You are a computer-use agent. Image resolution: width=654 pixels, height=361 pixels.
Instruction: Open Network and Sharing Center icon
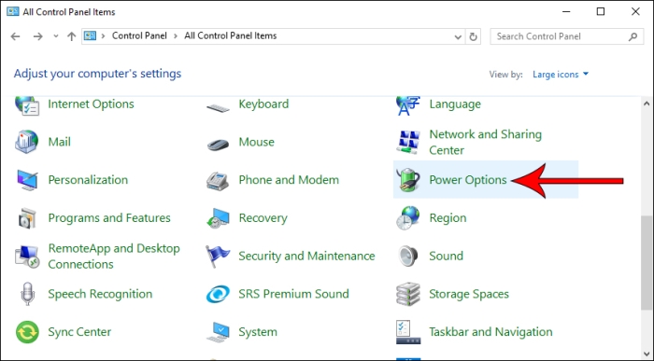(x=408, y=142)
